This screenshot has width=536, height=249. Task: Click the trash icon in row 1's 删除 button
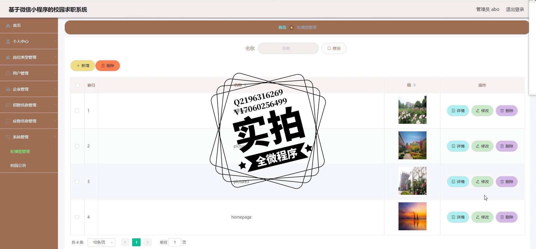(x=502, y=111)
